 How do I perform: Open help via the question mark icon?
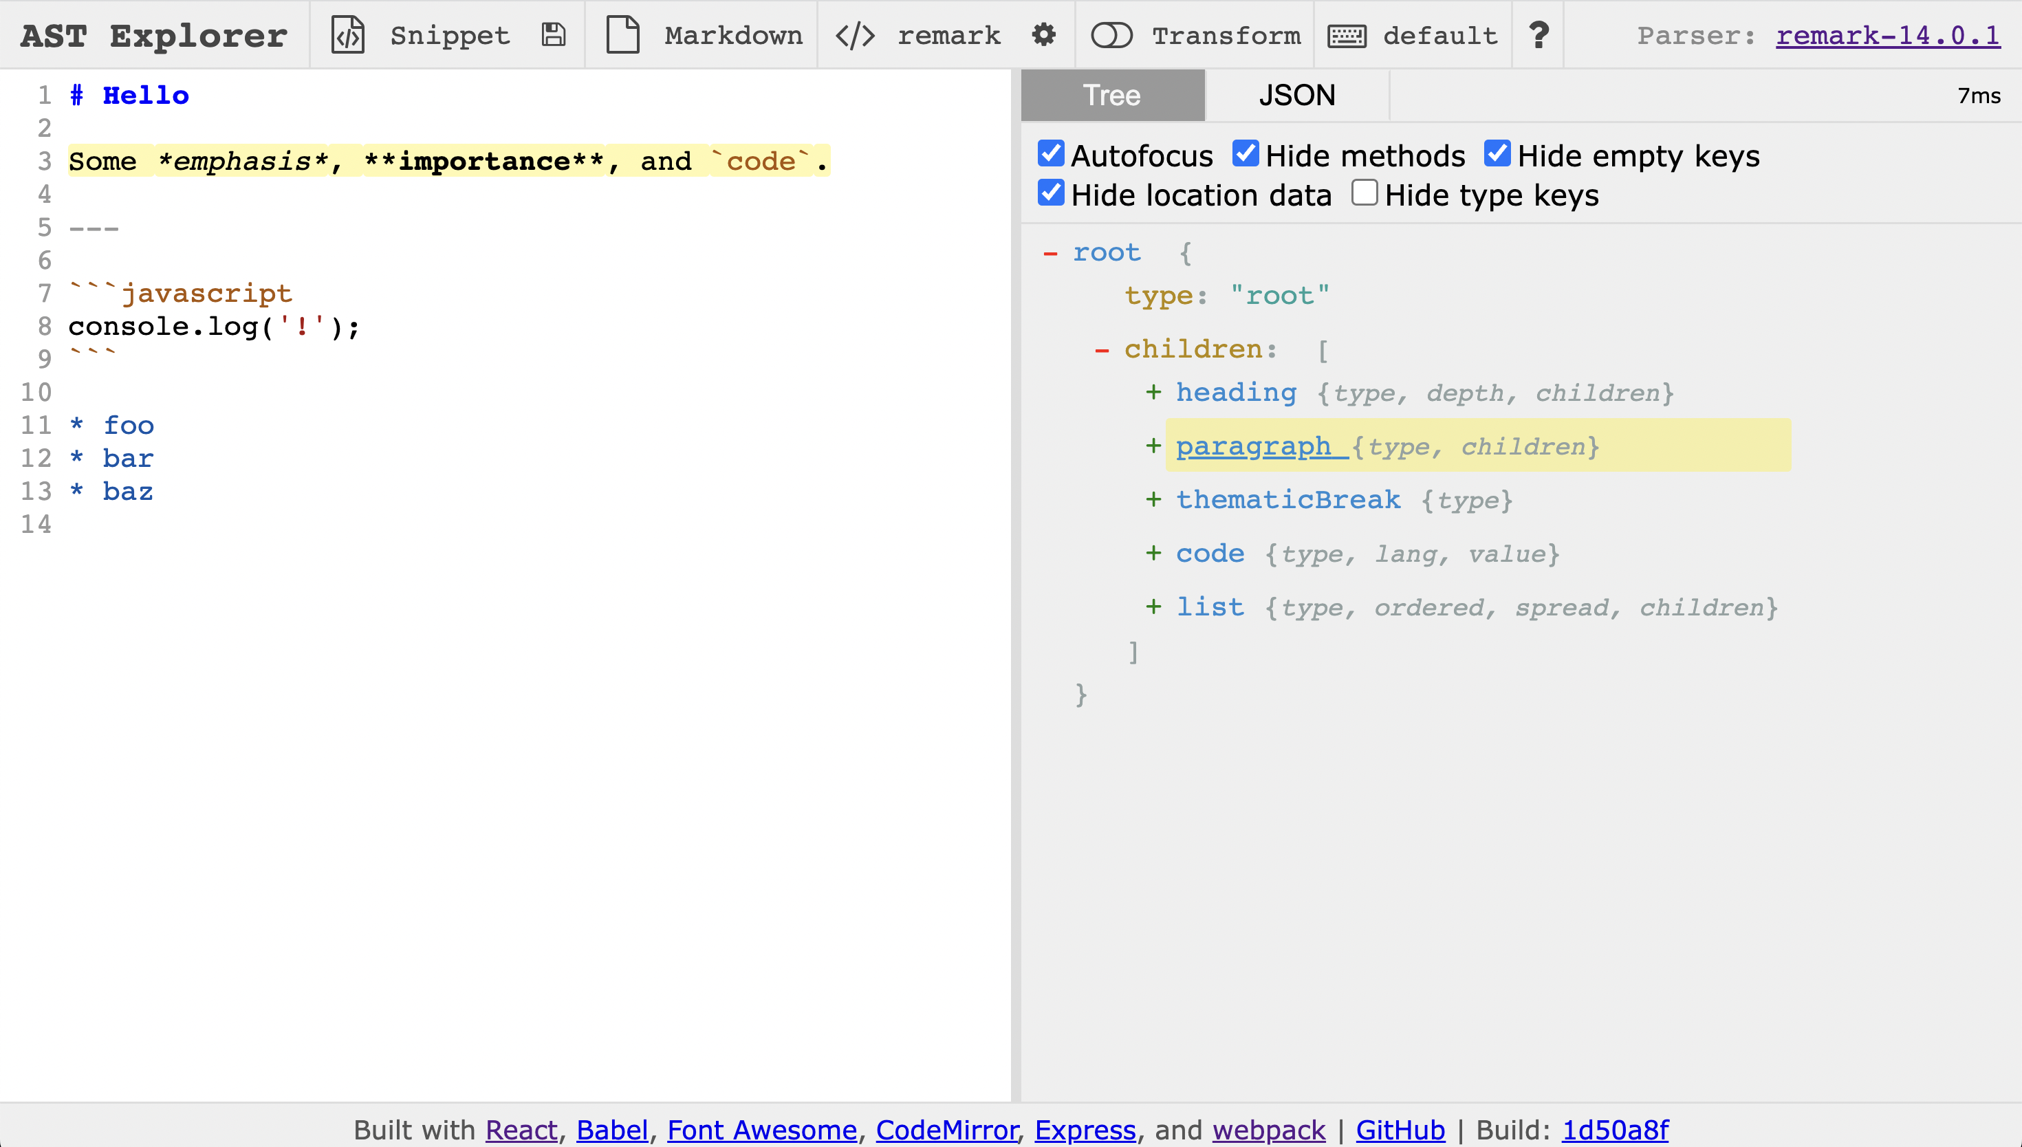click(x=1538, y=34)
